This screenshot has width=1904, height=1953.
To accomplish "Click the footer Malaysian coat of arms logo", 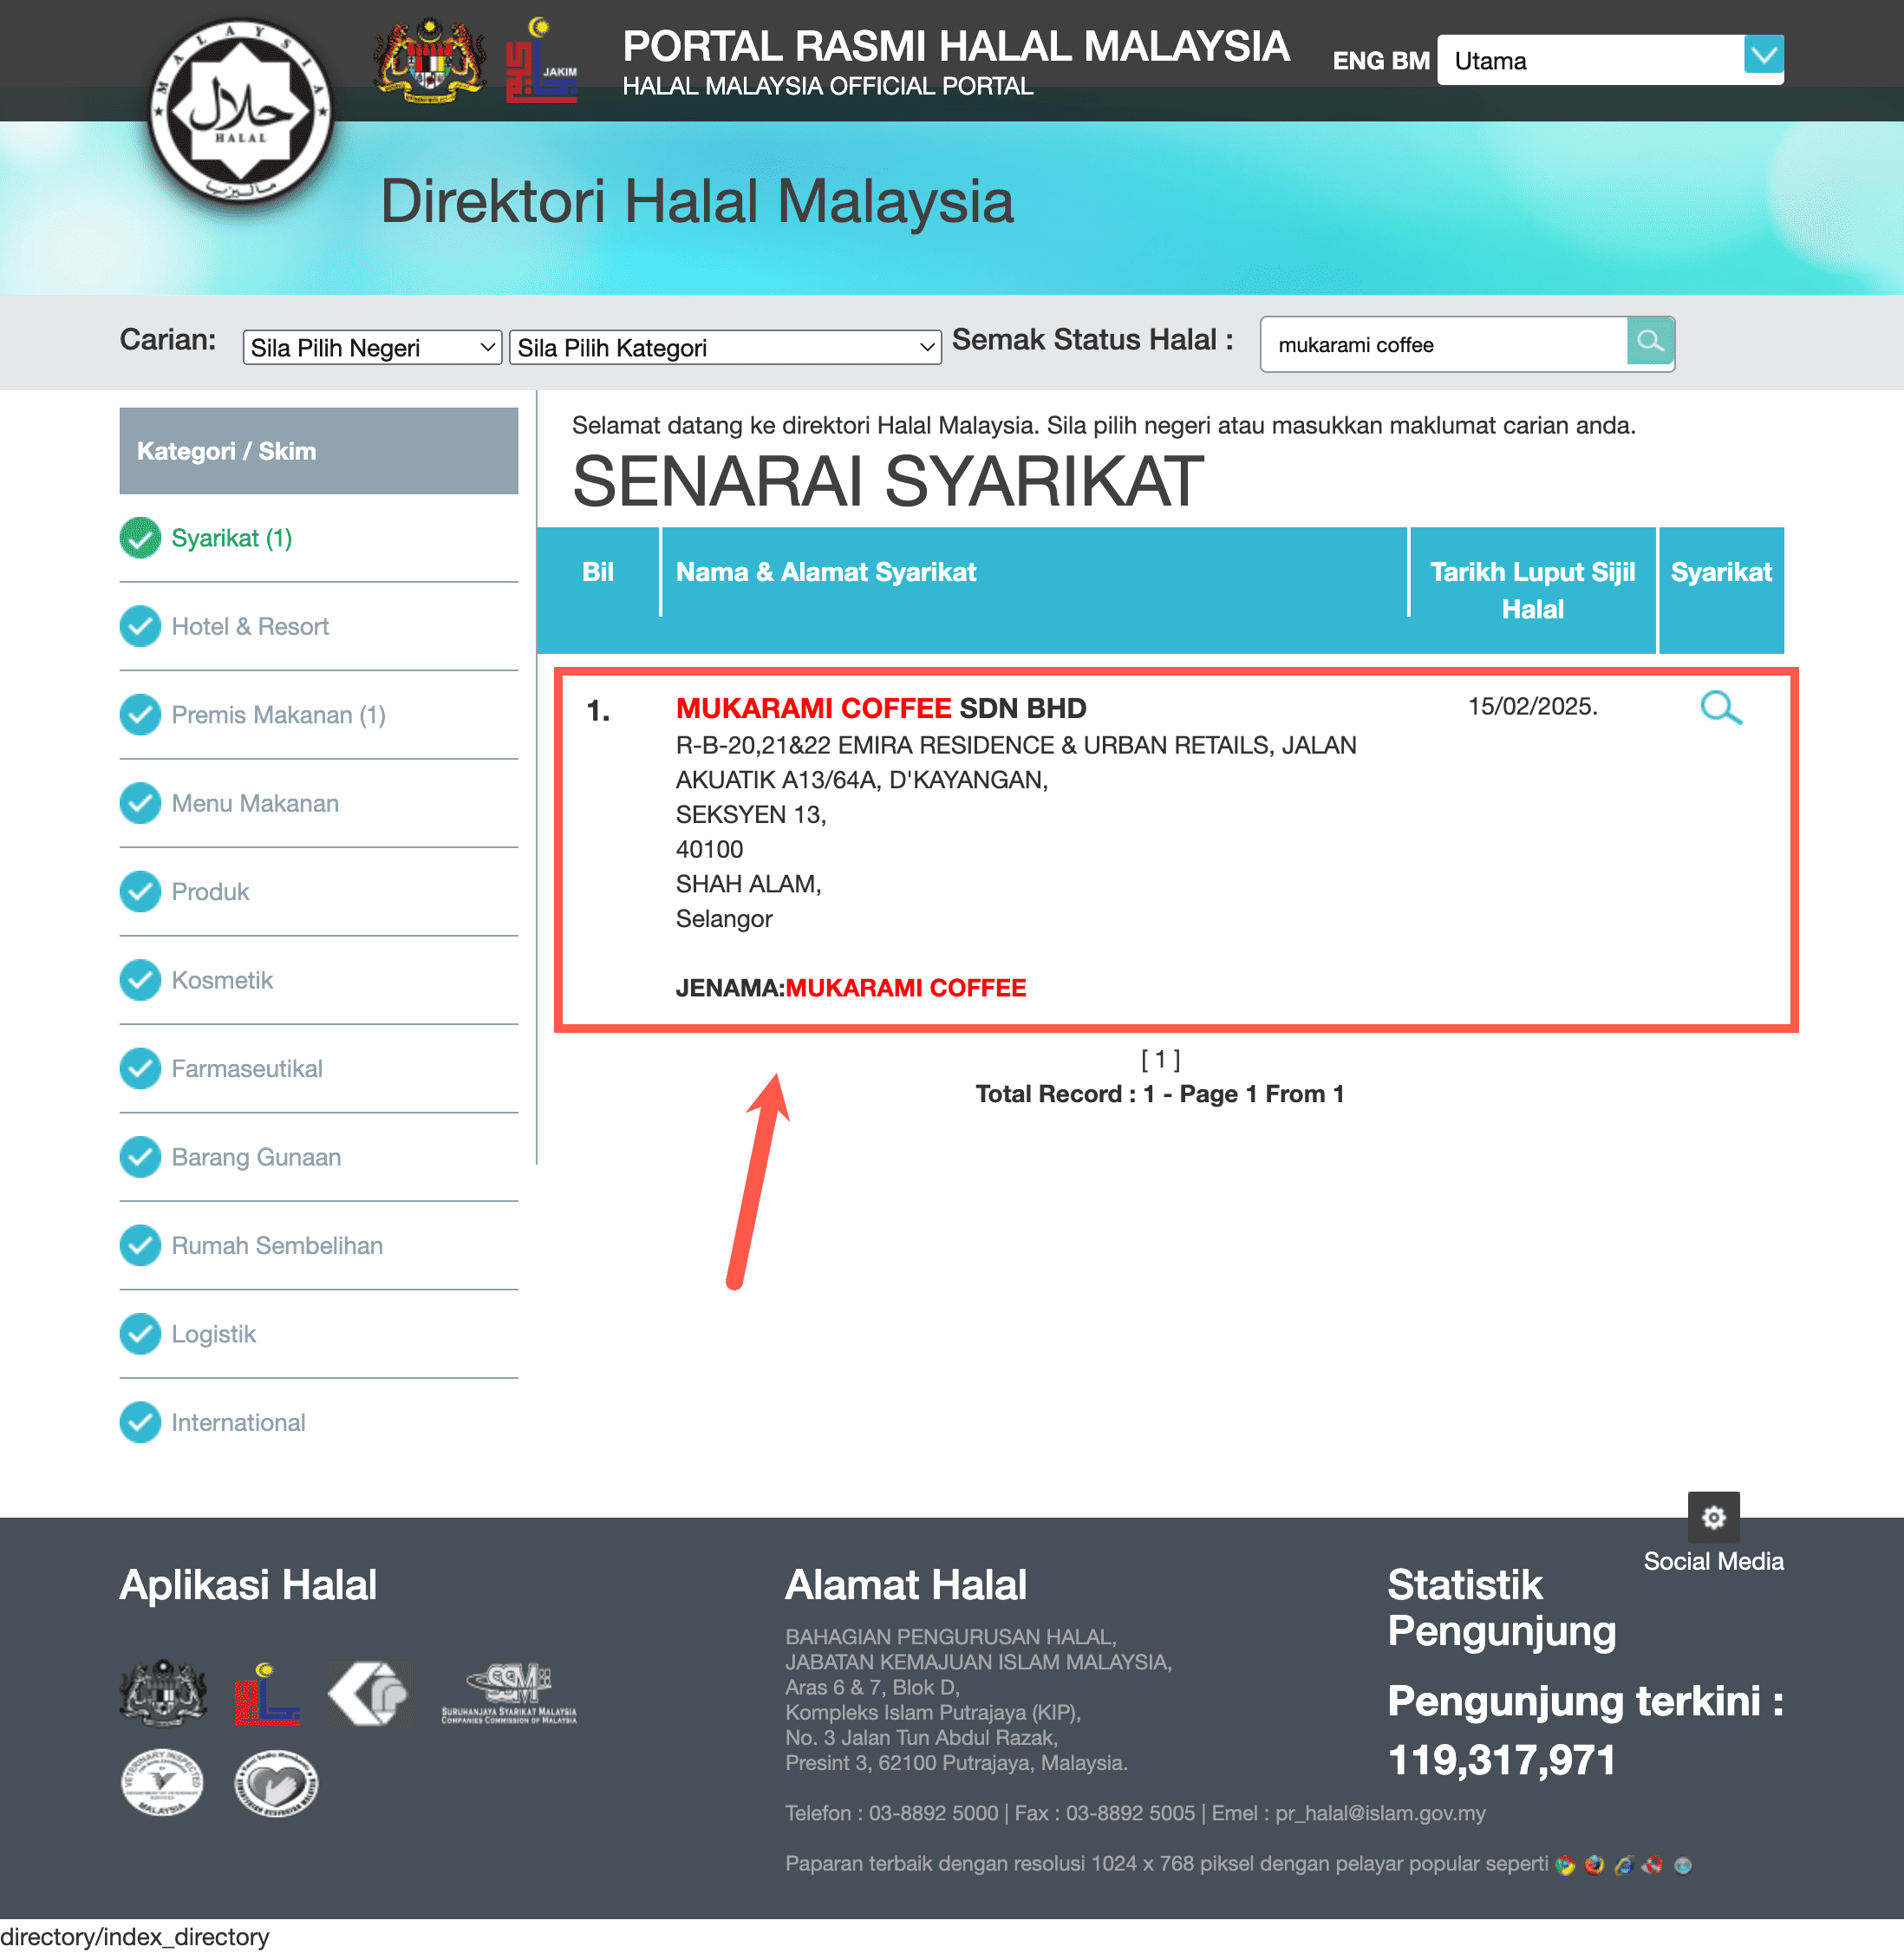I will coord(163,1693).
